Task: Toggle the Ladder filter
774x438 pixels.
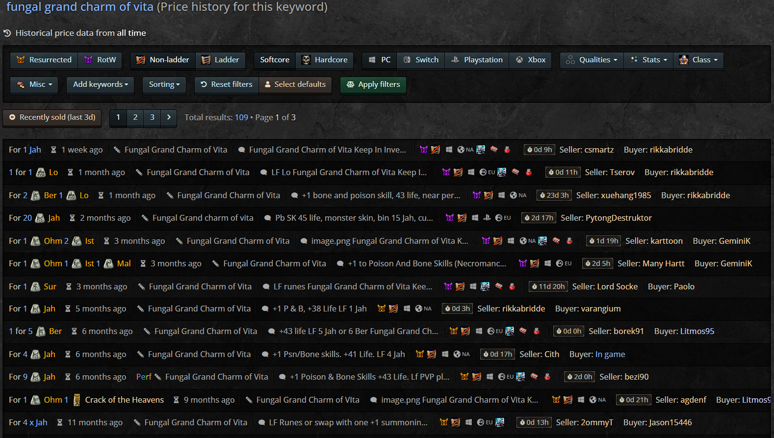Action: [220, 60]
